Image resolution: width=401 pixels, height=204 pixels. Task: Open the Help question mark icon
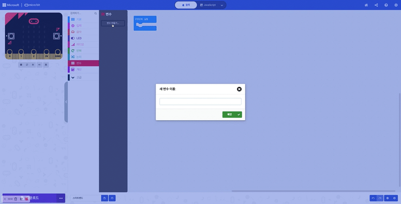point(386,5)
